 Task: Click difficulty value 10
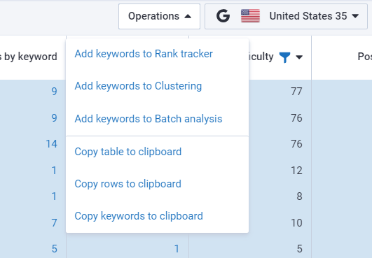click(x=296, y=223)
